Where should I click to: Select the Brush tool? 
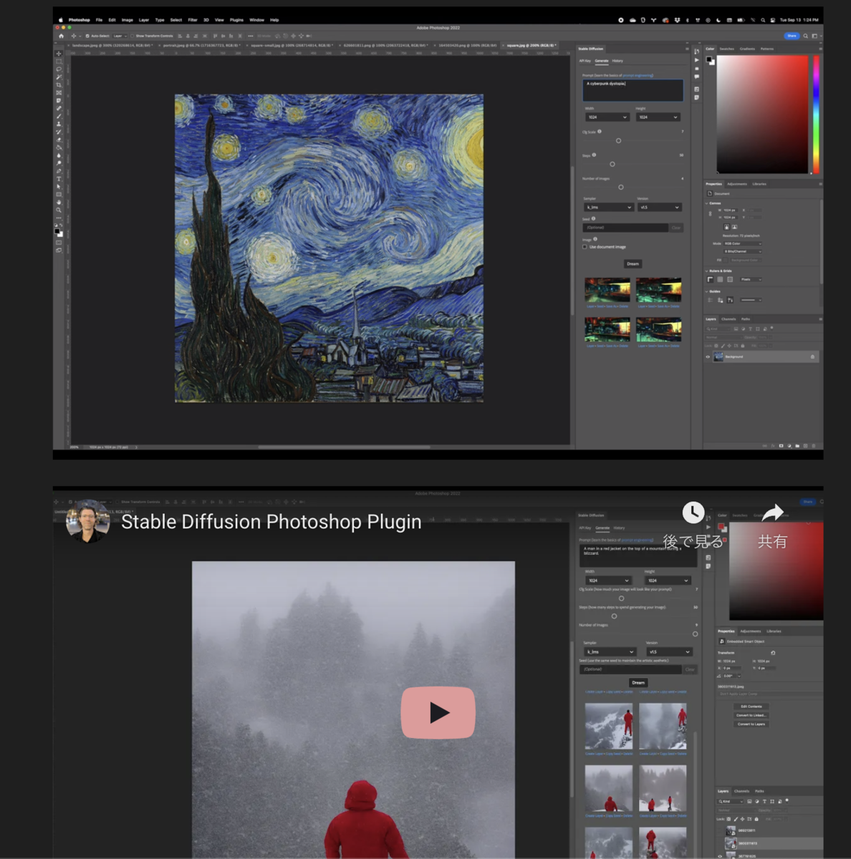pyautogui.click(x=59, y=116)
